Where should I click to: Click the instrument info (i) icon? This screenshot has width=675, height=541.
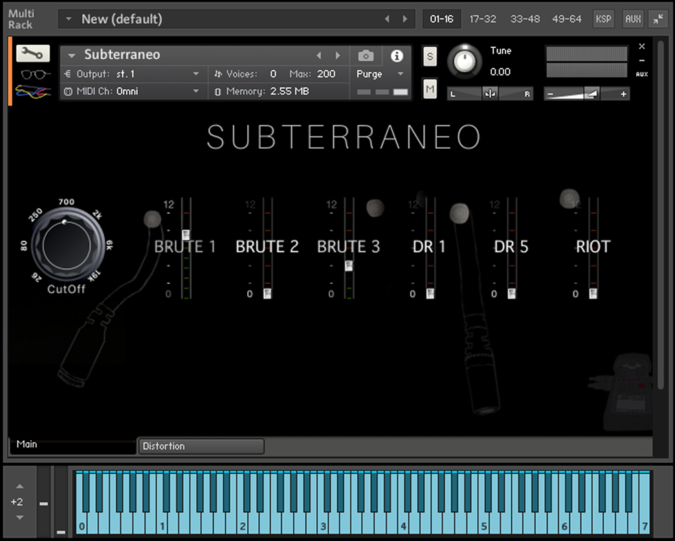click(x=397, y=56)
